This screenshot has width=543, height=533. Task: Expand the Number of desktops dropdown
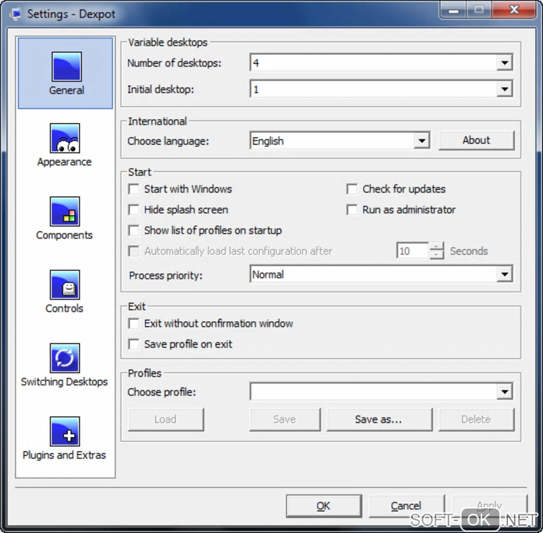pos(505,63)
